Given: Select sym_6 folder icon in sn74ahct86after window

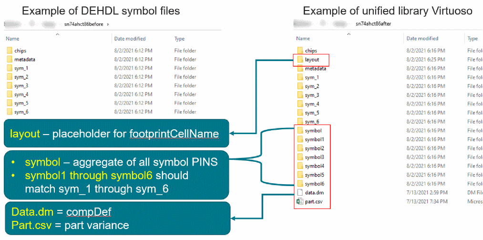Looking at the screenshot, I should (x=300, y=122).
